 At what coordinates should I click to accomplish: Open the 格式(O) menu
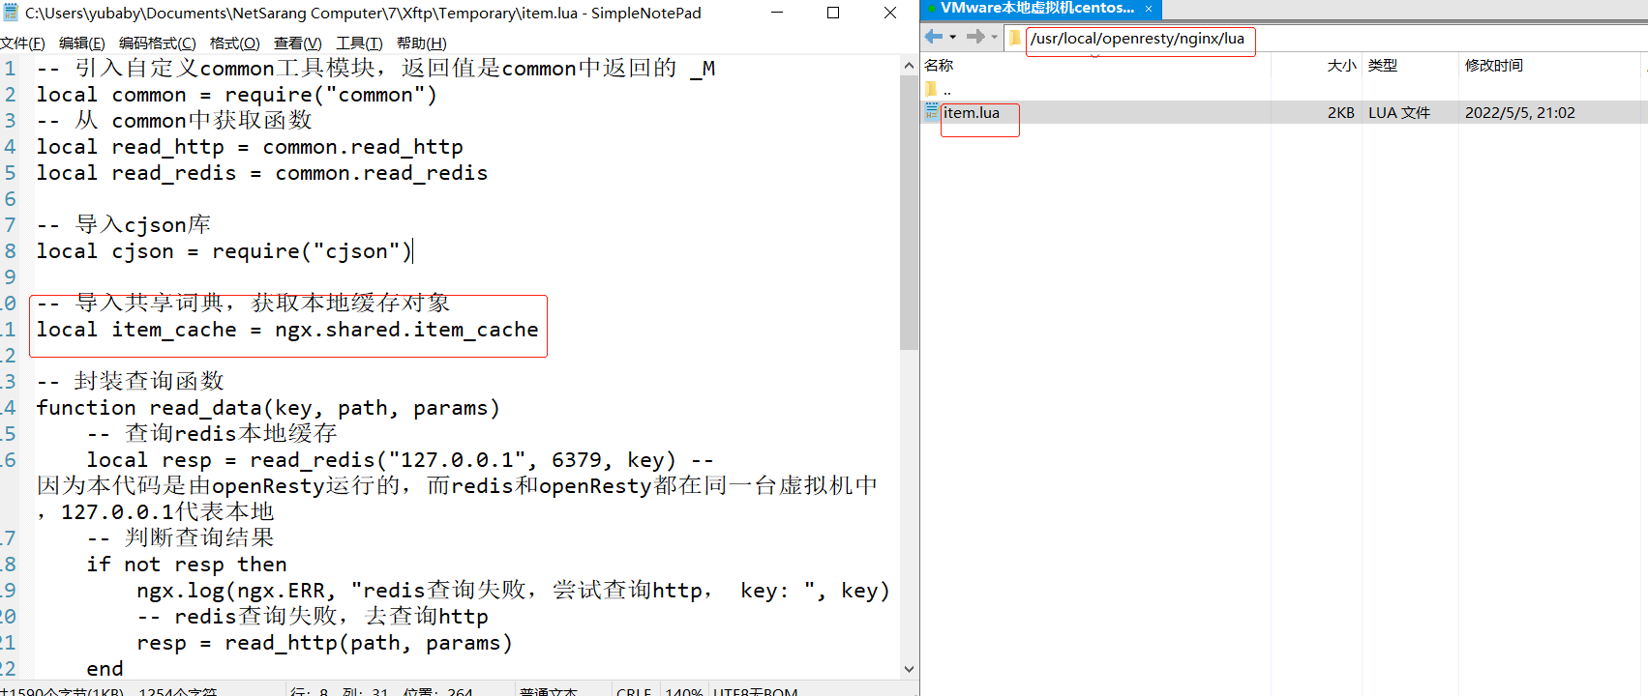(x=234, y=43)
